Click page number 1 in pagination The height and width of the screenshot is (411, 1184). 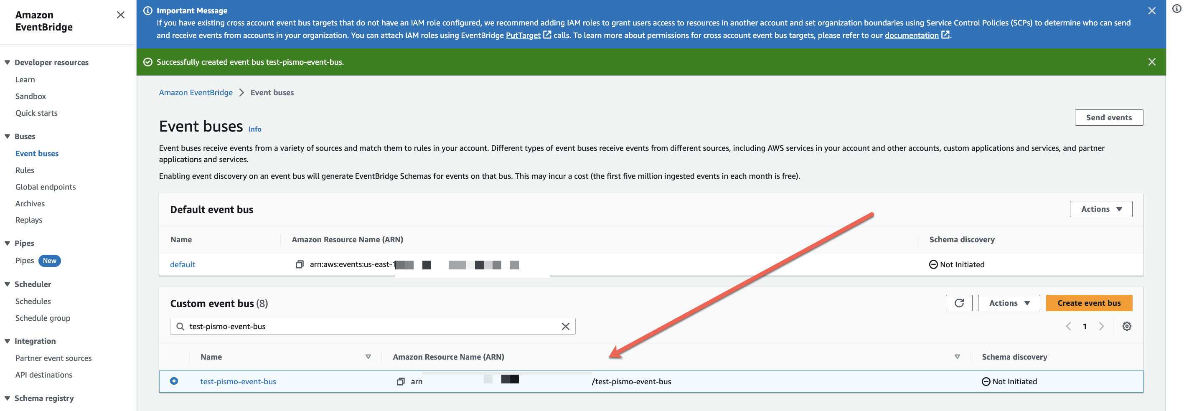[1084, 326]
